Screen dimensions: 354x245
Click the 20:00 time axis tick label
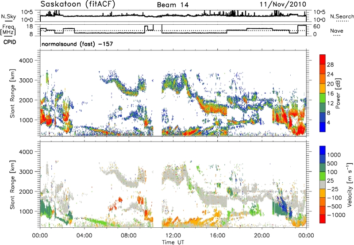click(262, 236)
